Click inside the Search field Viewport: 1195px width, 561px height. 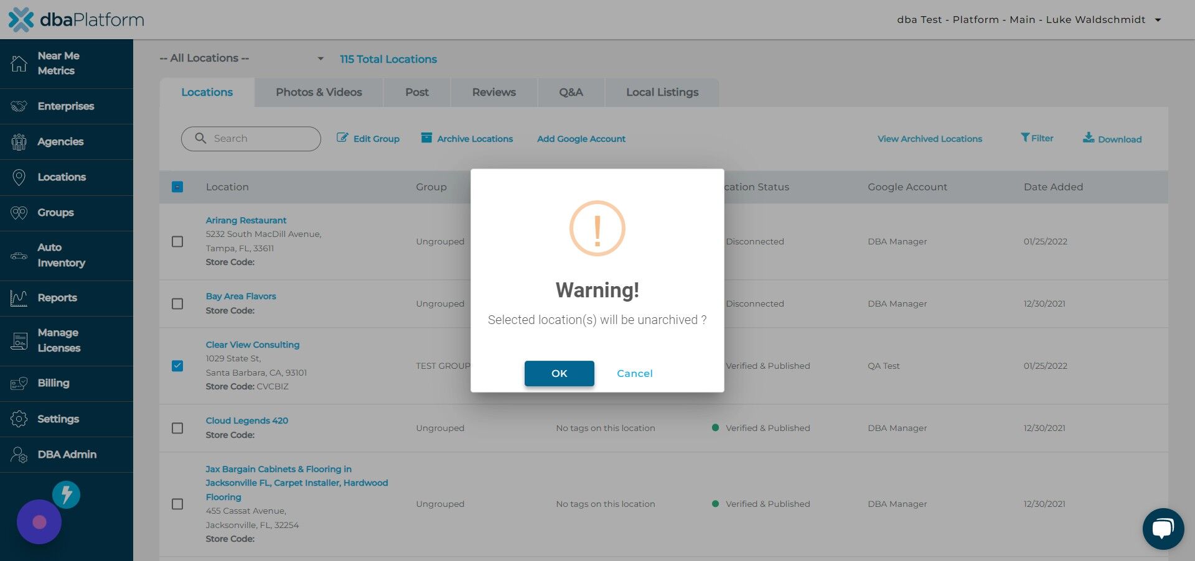(255, 138)
